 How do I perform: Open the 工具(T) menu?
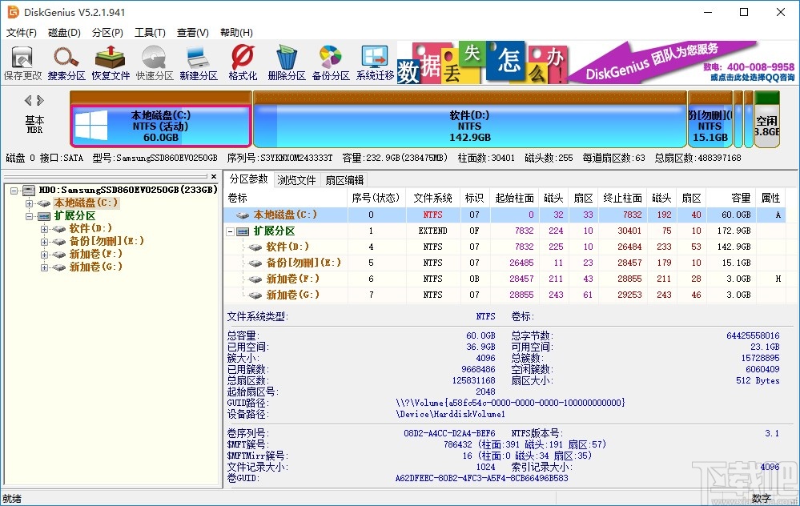click(x=150, y=33)
